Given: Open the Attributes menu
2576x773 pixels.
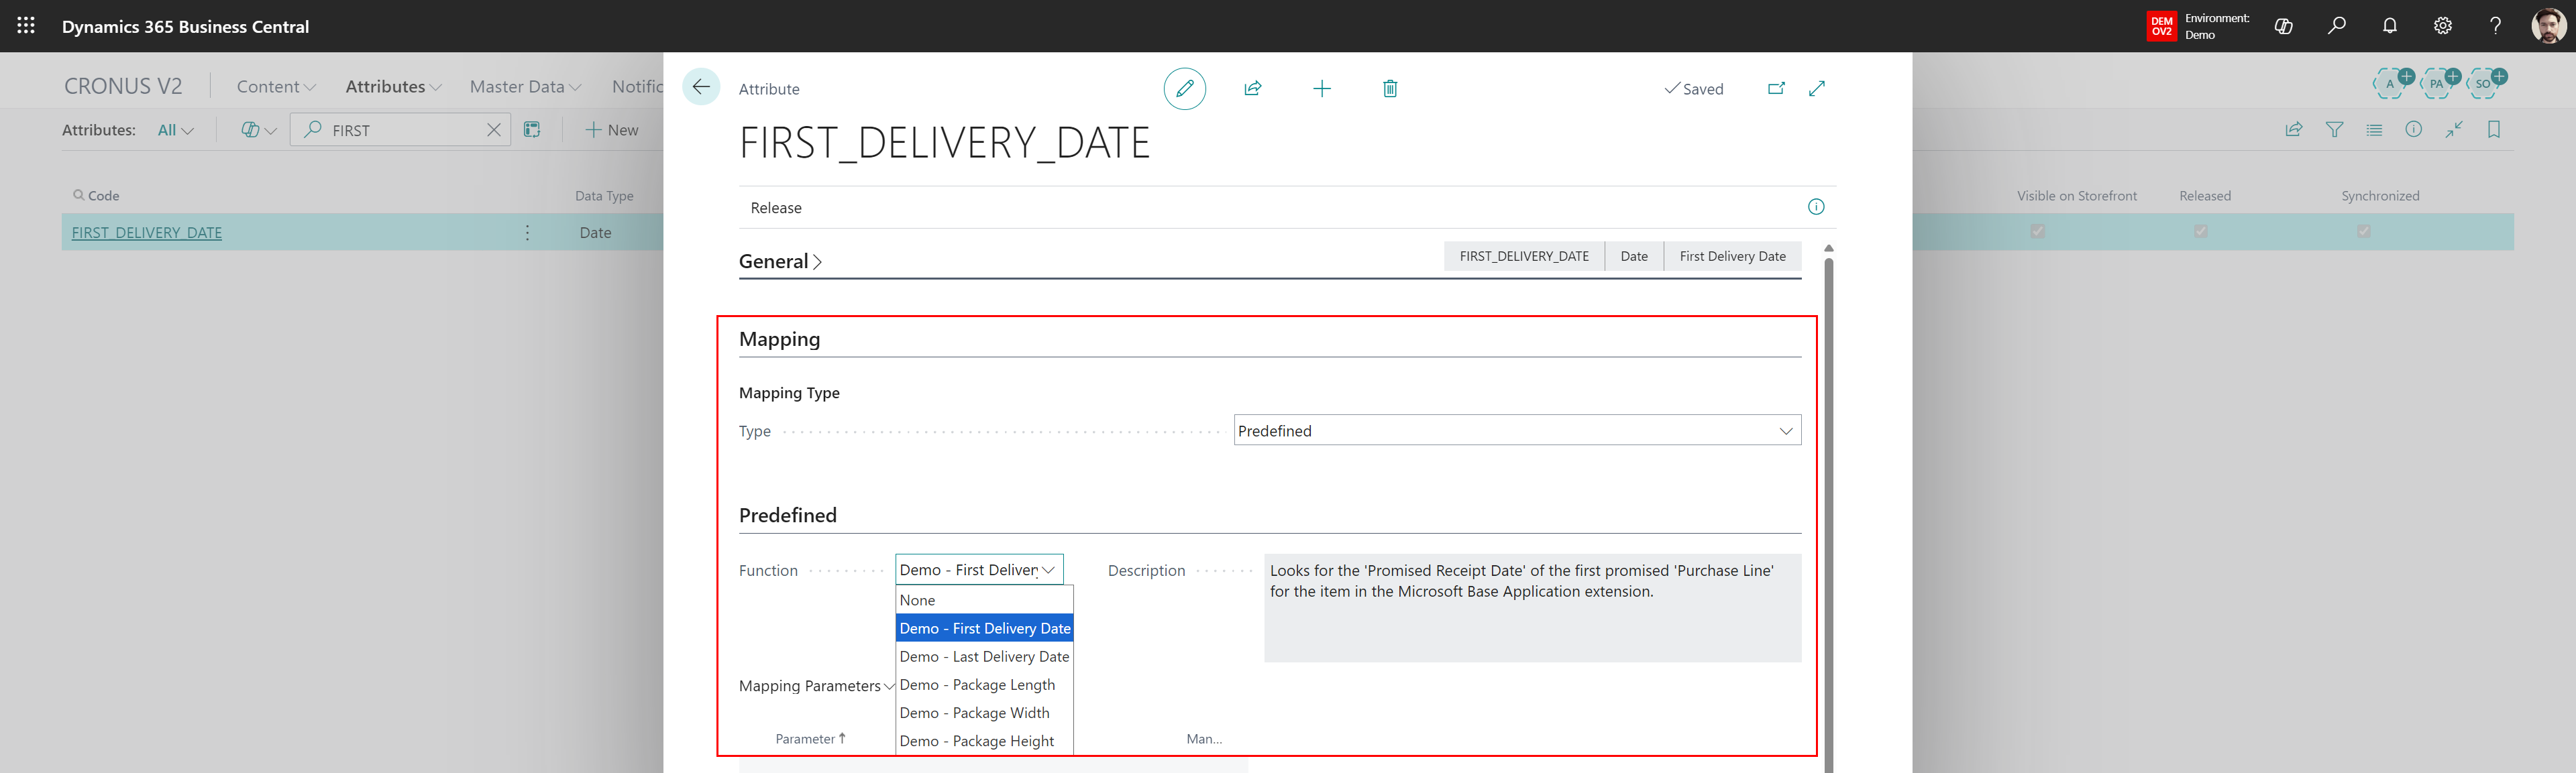Looking at the screenshot, I should click(x=392, y=87).
